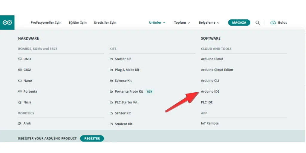The height and width of the screenshot is (153, 306).
Task: Open Arduino CLI link
Action: coord(210,81)
